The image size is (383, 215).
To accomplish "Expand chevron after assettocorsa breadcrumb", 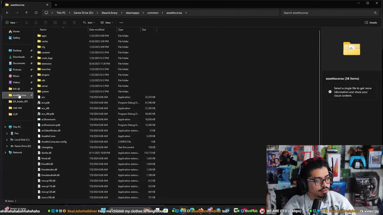I will [186, 13].
